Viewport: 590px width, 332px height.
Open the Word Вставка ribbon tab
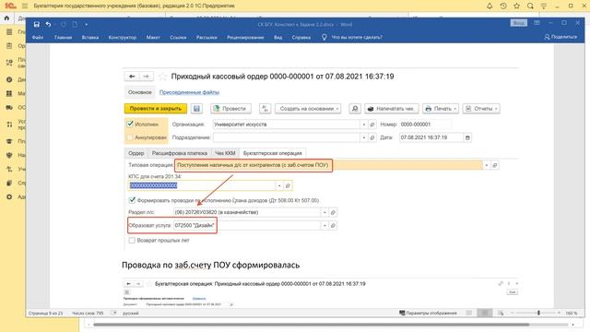point(90,37)
